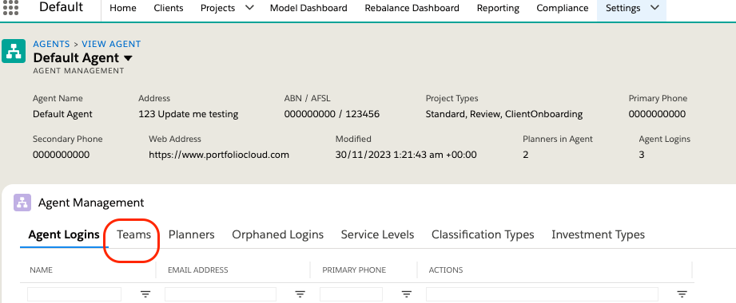Viewport: 736px width, 303px height.
Task: Click the Name filter input field
Action: (74, 294)
